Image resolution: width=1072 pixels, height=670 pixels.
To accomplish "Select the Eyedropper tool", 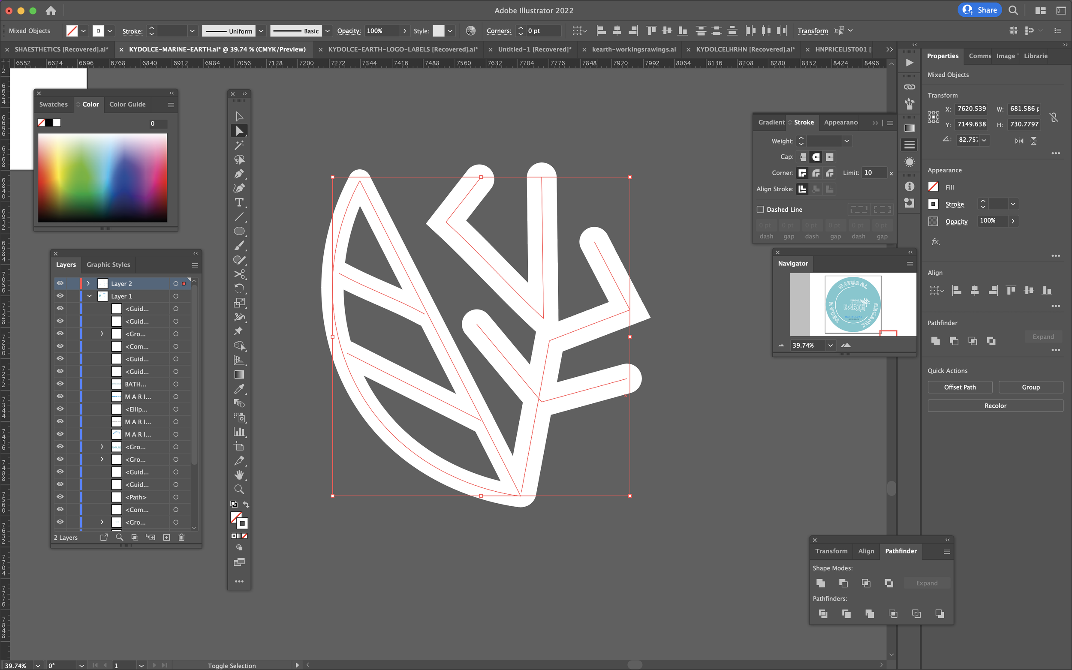I will (x=239, y=389).
